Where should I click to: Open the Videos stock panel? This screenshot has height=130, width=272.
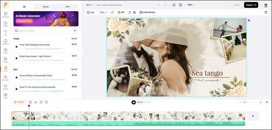[5, 51]
